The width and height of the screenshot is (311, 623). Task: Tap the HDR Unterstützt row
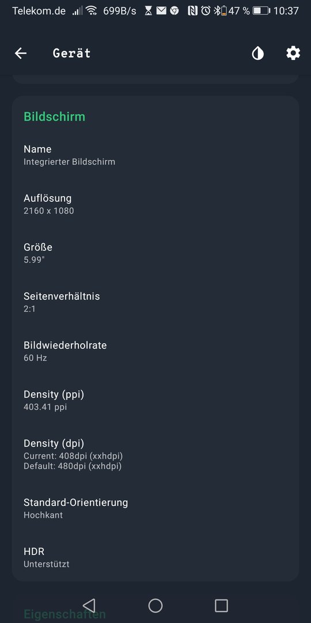pos(155,557)
